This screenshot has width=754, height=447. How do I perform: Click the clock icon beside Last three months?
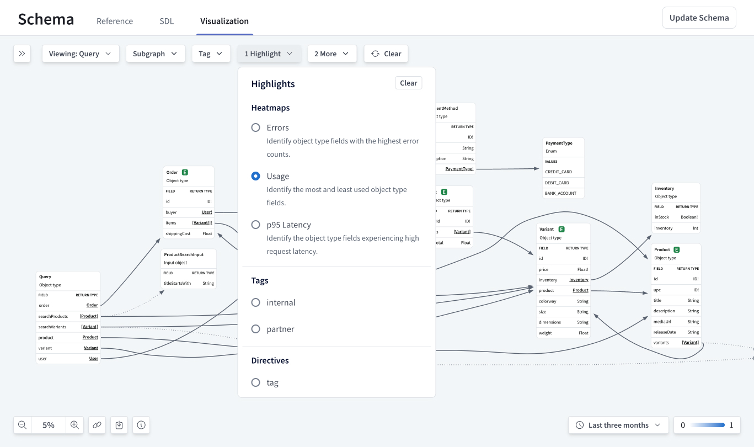(580, 425)
